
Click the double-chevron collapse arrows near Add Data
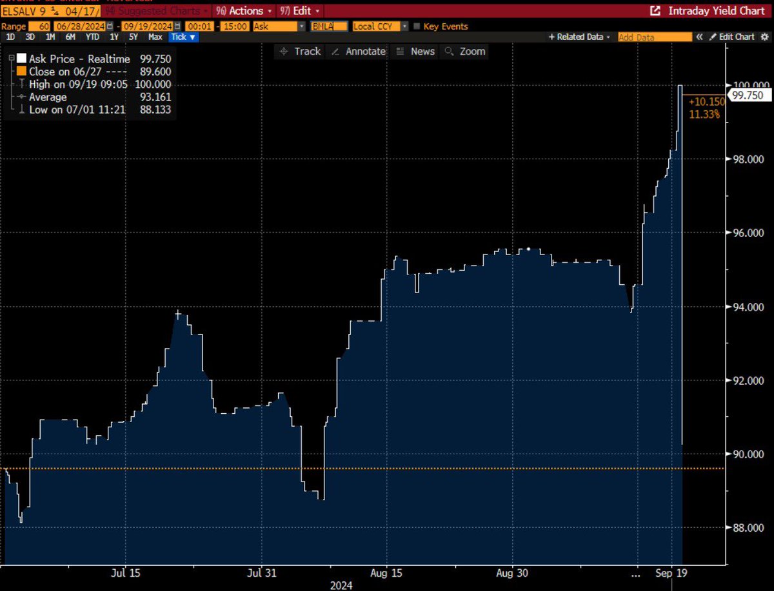(699, 37)
